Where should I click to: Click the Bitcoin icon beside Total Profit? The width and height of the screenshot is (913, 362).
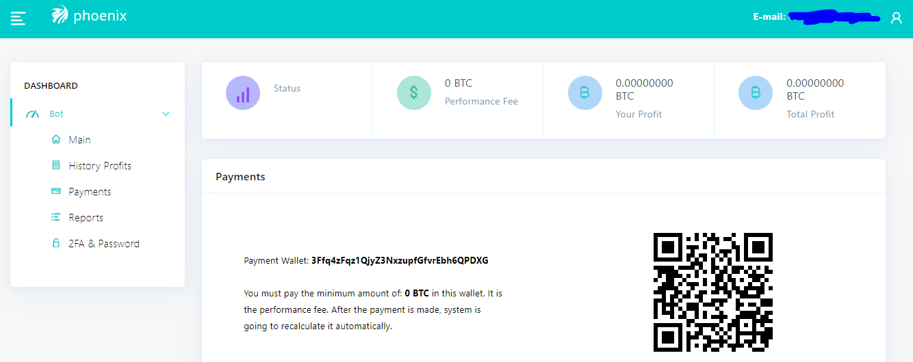[x=756, y=93]
